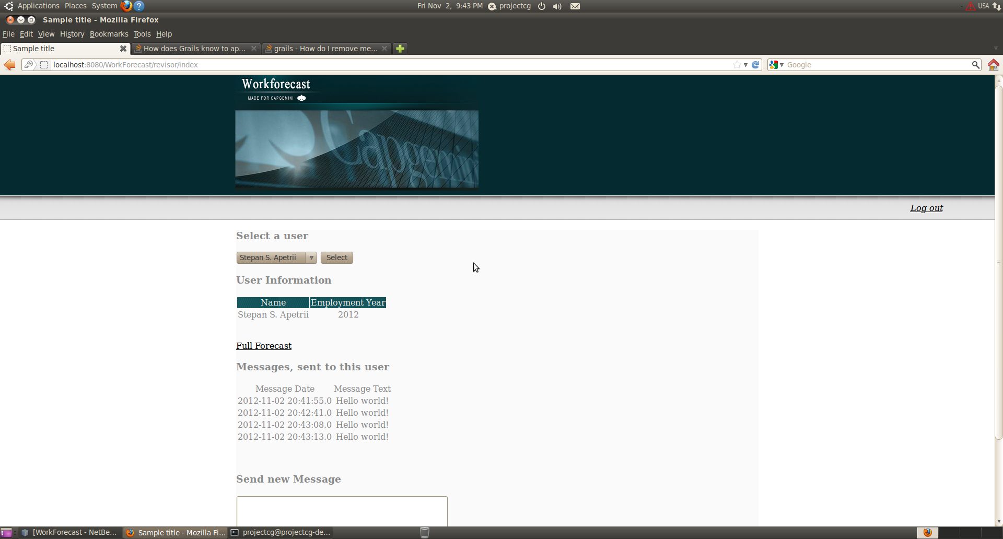
Task: Open the URL history dropdown arrow
Action: [x=746, y=65]
